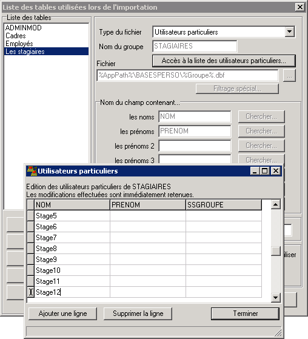Click the NOM column header
The image size is (308, 339).
coord(72,205)
